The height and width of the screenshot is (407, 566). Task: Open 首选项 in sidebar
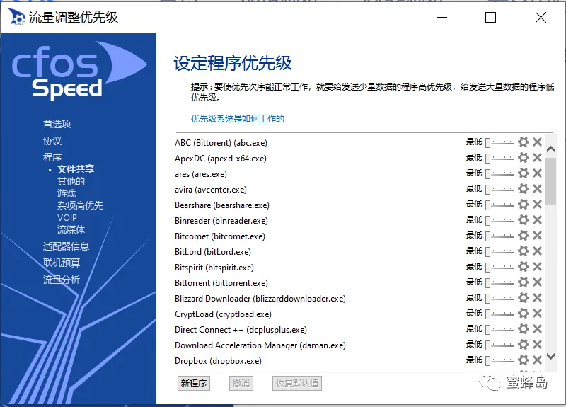click(57, 124)
